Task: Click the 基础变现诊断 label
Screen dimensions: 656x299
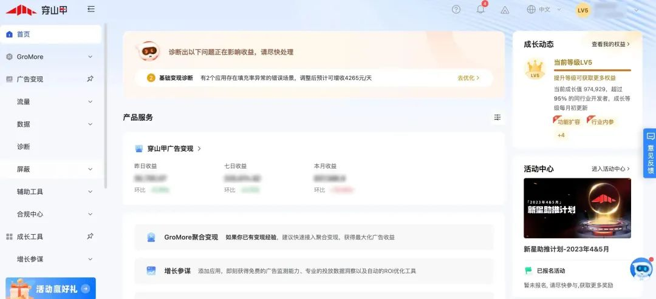Action: [176, 78]
